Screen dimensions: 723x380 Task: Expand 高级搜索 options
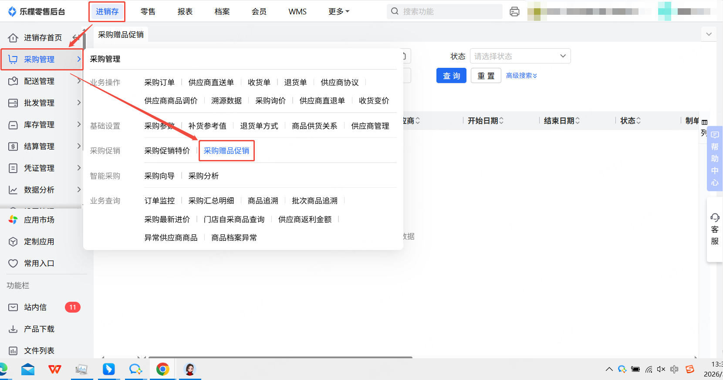pyautogui.click(x=521, y=76)
